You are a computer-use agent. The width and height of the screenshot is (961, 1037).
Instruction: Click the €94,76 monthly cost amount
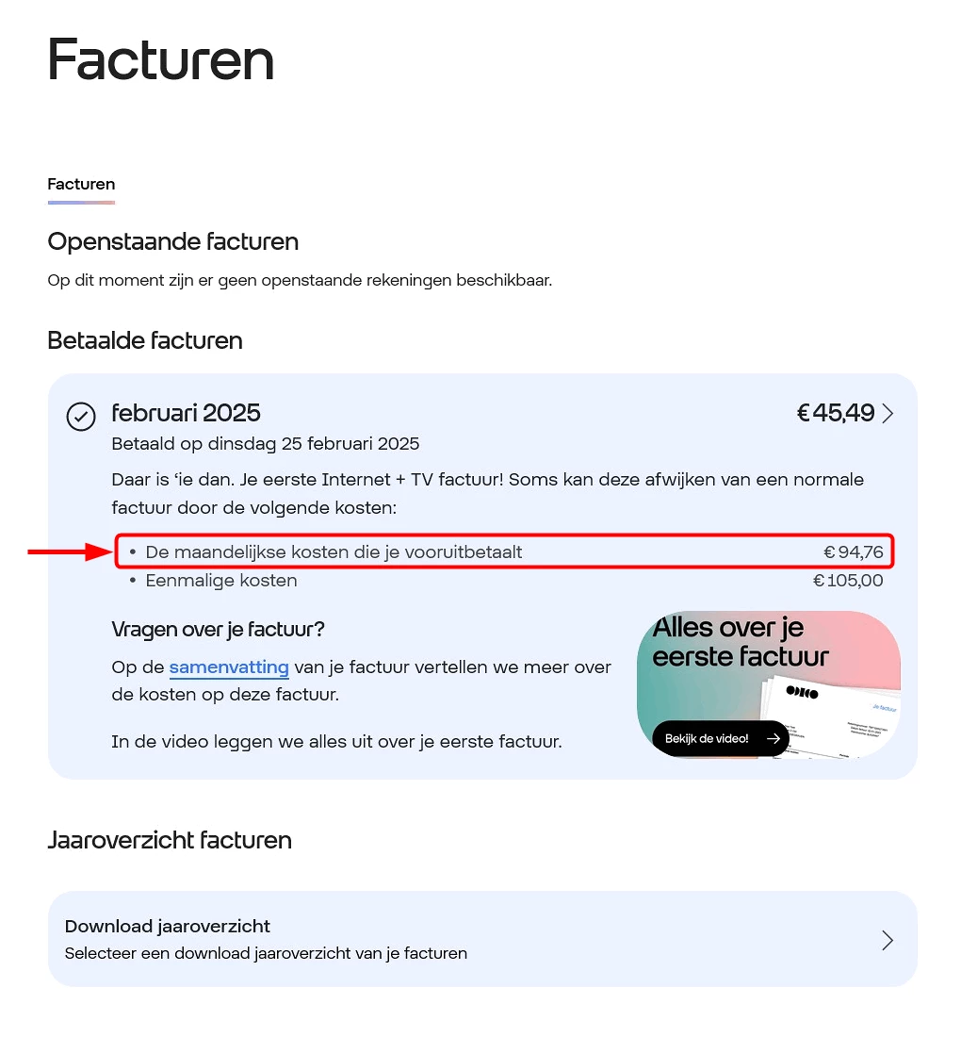853,552
